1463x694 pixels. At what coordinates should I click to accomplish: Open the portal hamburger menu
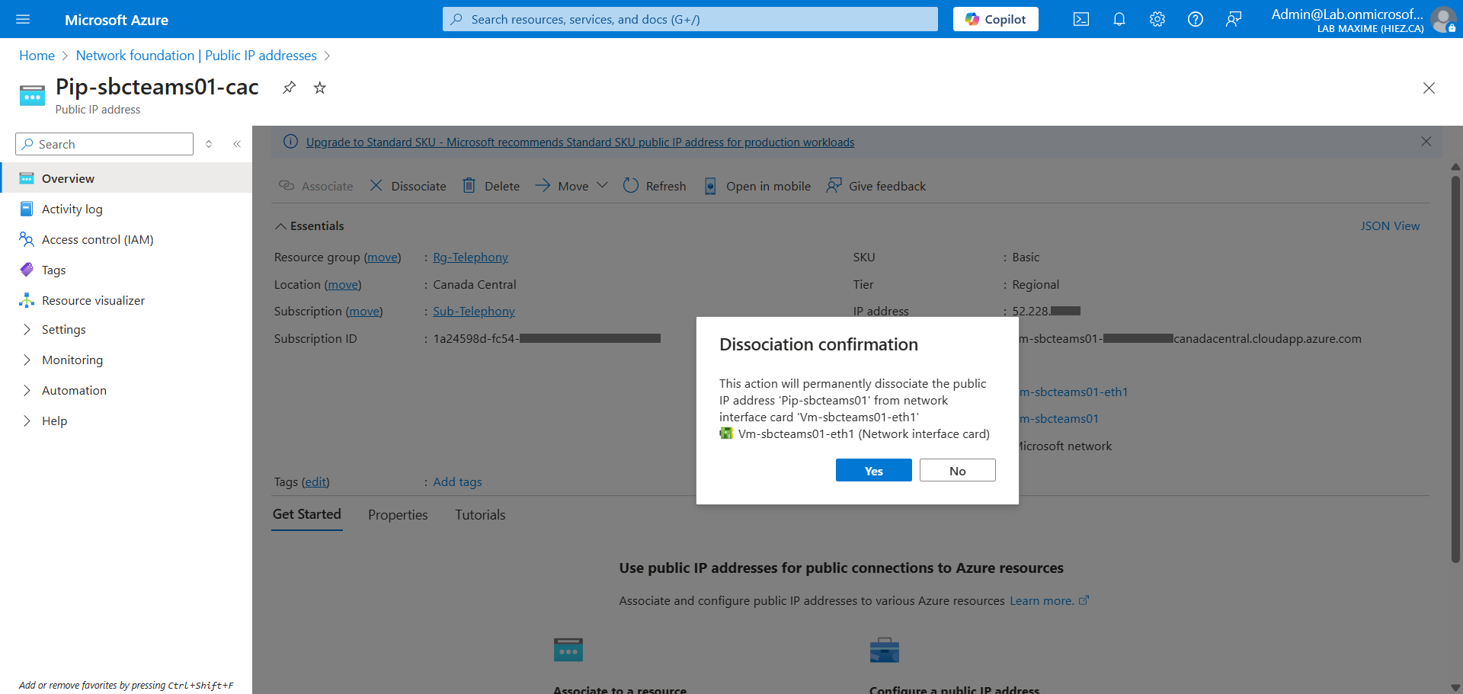23,20
